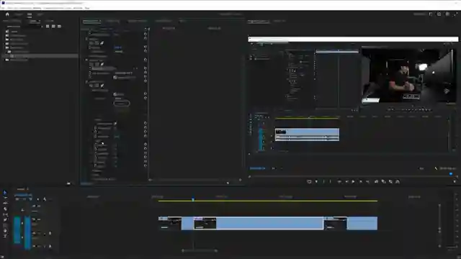Click Export Frame camera icon in Program monitor
Viewport: 461px width, 259px height.
pos(398,182)
